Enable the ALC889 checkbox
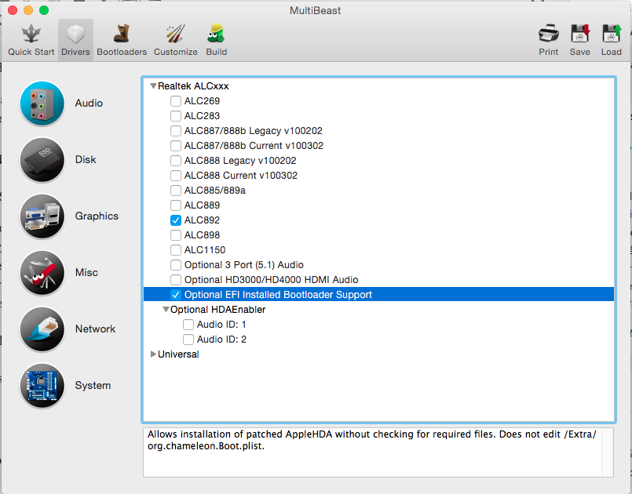 176,205
